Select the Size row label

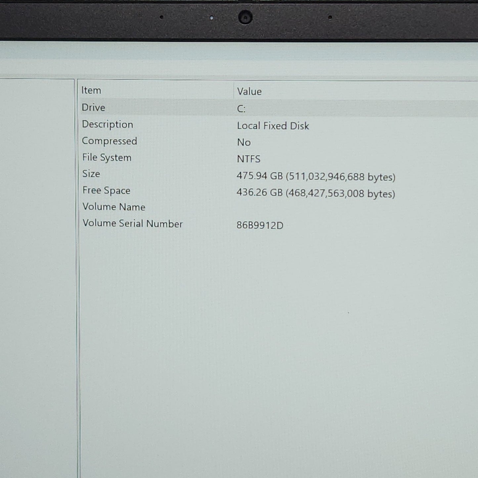(91, 174)
